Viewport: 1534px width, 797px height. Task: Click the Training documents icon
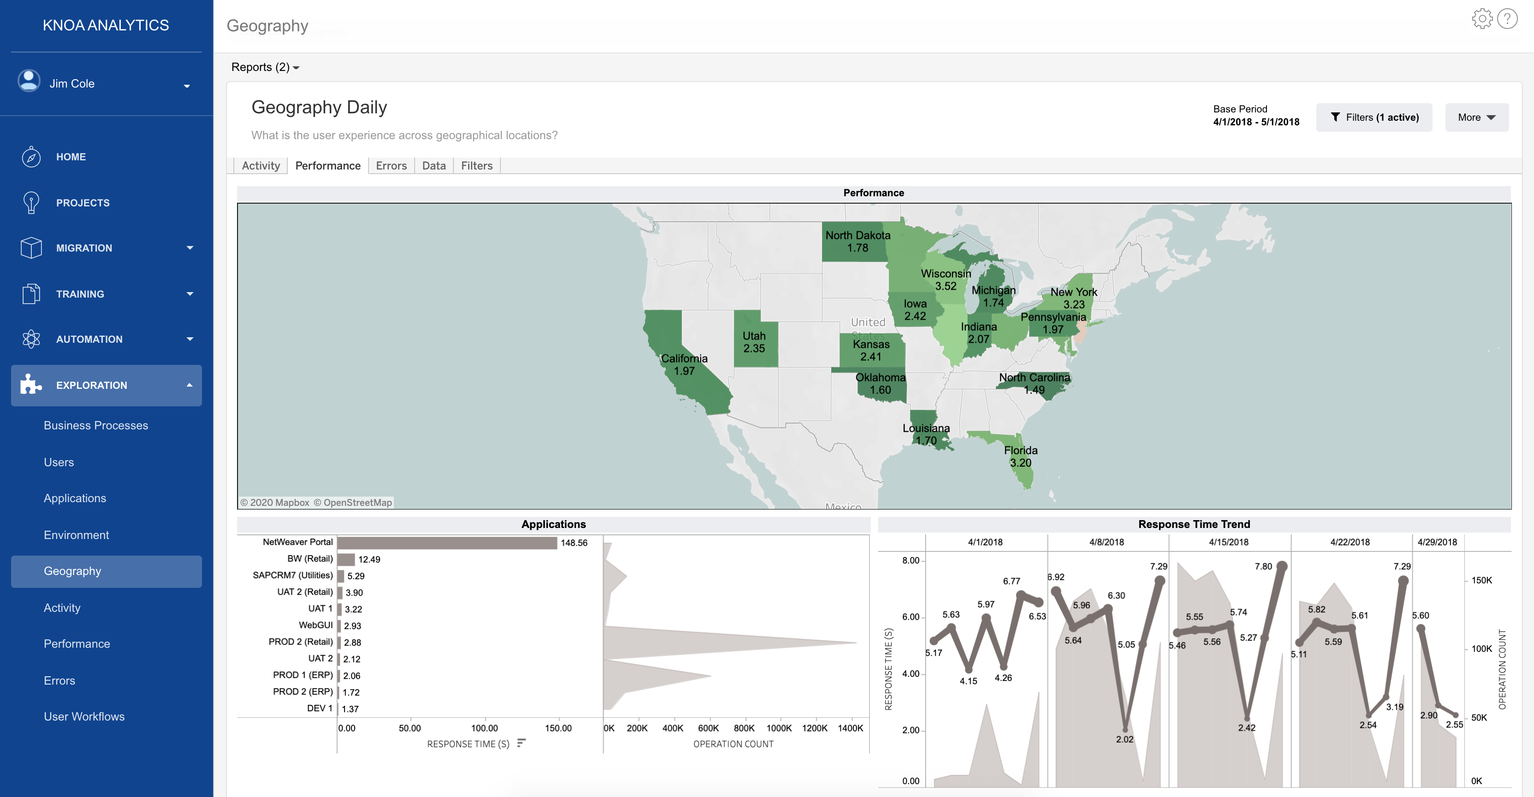tap(31, 294)
